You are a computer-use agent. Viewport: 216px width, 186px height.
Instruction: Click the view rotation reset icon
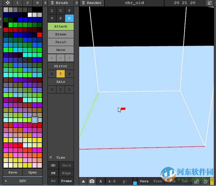[x=206, y=181]
